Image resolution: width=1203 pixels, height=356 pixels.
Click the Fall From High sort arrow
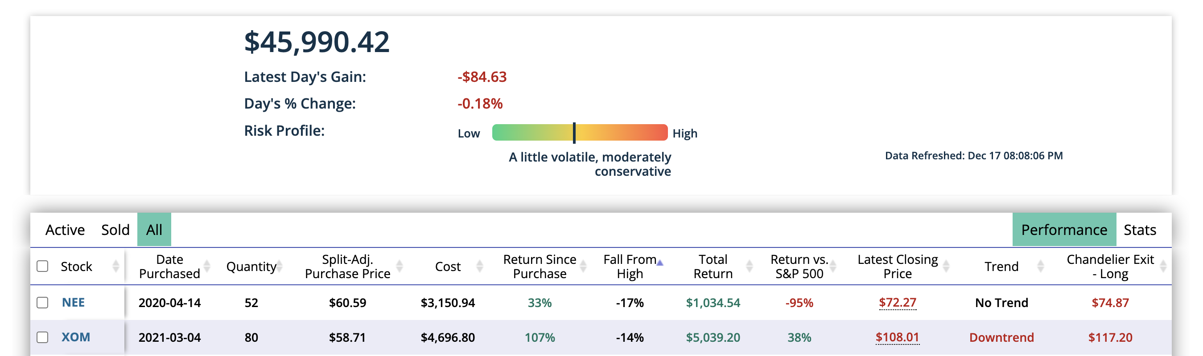pyautogui.click(x=659, y=263)
